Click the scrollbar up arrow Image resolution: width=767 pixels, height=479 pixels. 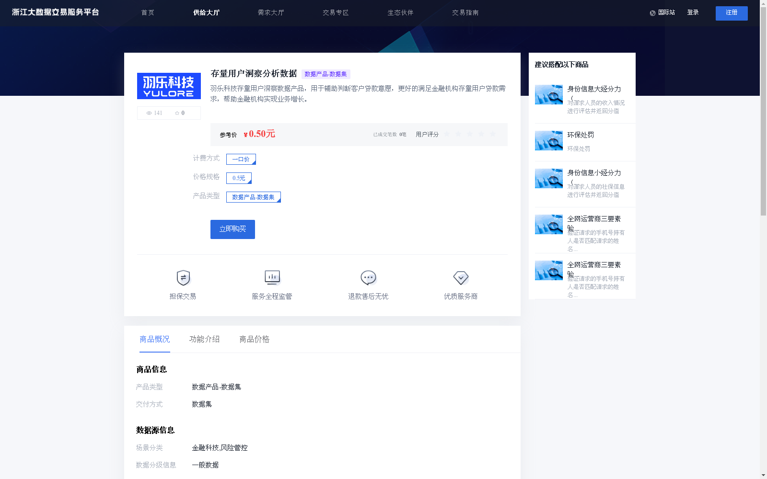[x=763, y=3]
